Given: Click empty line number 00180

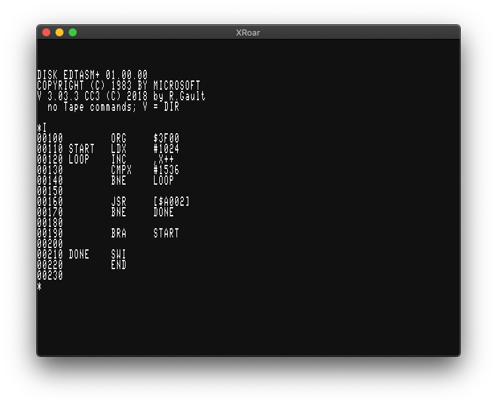Looking at the screenshot, I should coord(50,222).
